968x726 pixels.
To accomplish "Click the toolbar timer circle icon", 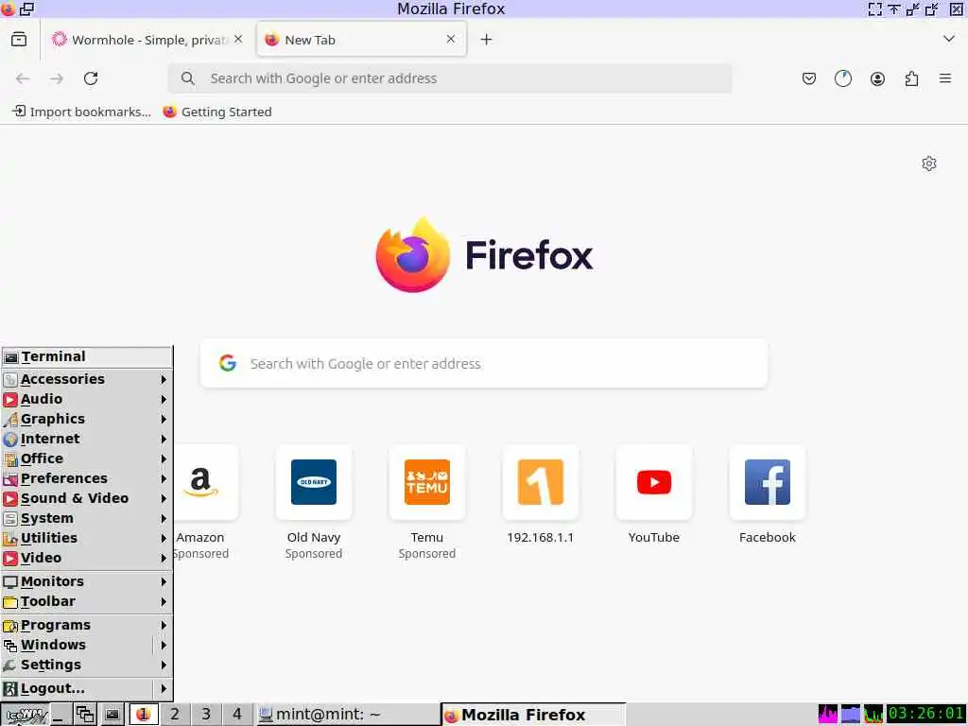I will 842,78.
